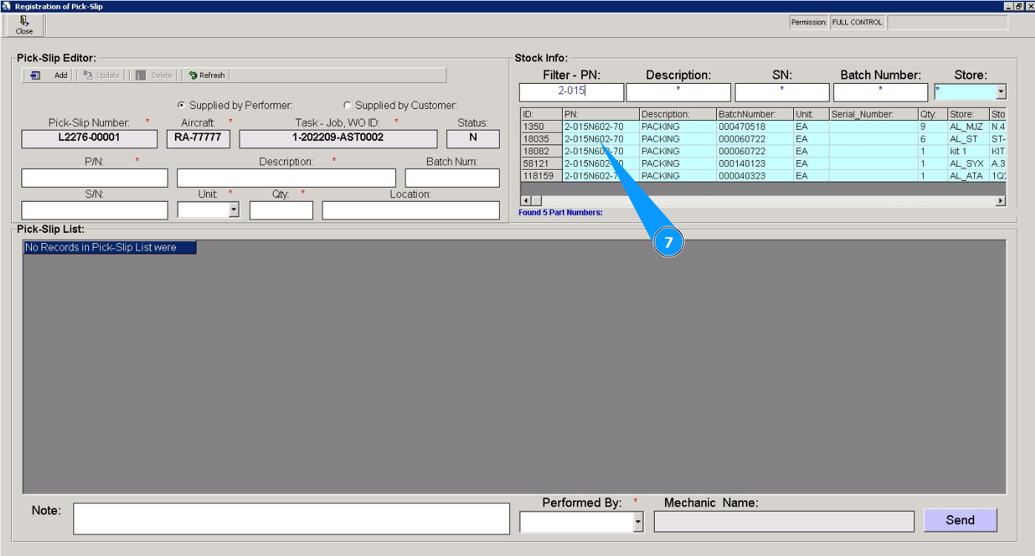Click the No Records in Pick-Slip List entry
The height and width of the screenshot is (556, 1035).
coord(110,248)
